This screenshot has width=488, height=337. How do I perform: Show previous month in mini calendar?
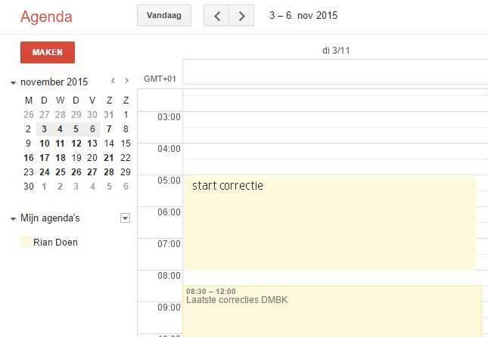(x=113, y=80)
